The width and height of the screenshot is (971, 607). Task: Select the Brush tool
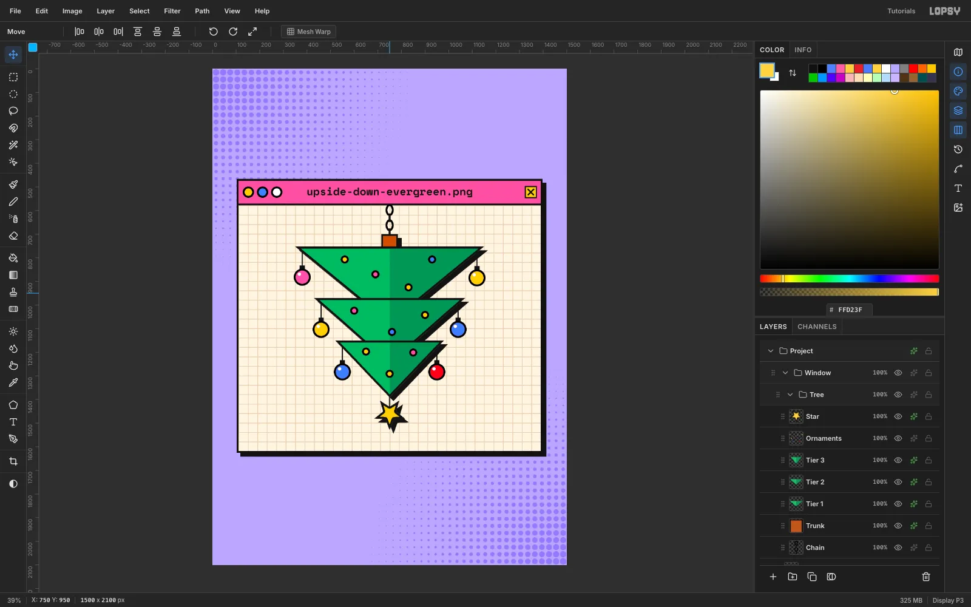tap(13, 185)
